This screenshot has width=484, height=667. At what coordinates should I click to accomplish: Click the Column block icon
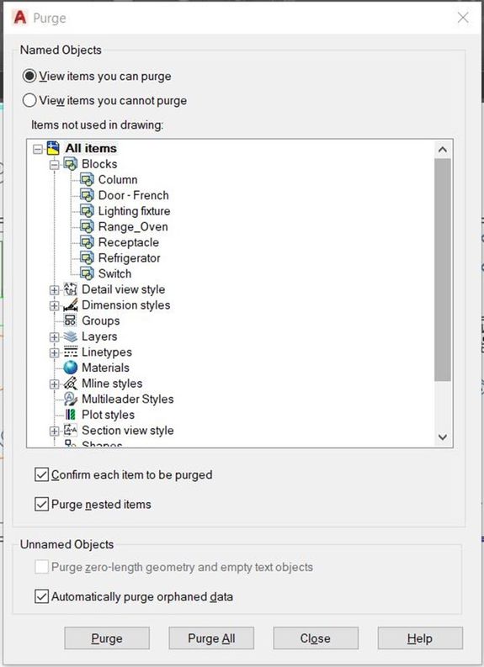tap(88, 179)
